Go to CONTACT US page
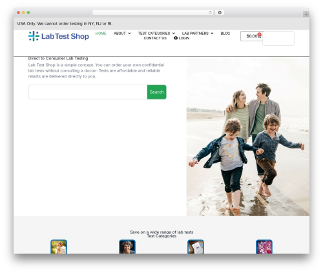Screen dimensions: 323x273 (155, 38)
